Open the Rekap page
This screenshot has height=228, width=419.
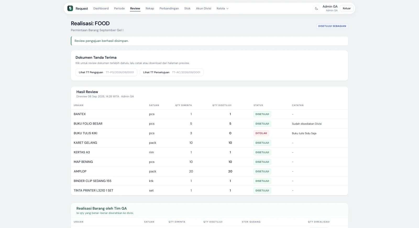(150, 8)
